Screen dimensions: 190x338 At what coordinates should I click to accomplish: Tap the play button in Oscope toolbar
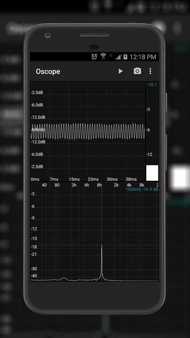tap(120, 71)
